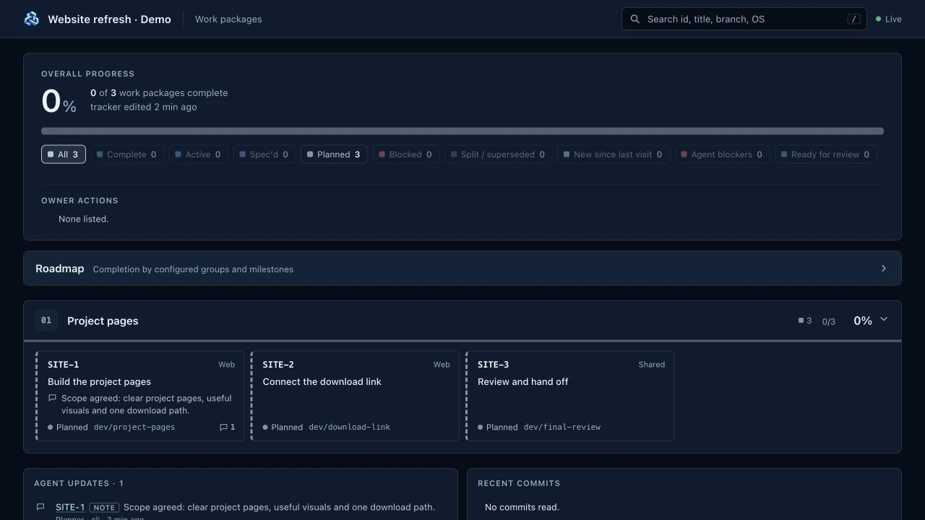Viewport: 925px width, 520px height.
Task: Toggle the Complete filter chip
Action: click(x=126, y=155)
